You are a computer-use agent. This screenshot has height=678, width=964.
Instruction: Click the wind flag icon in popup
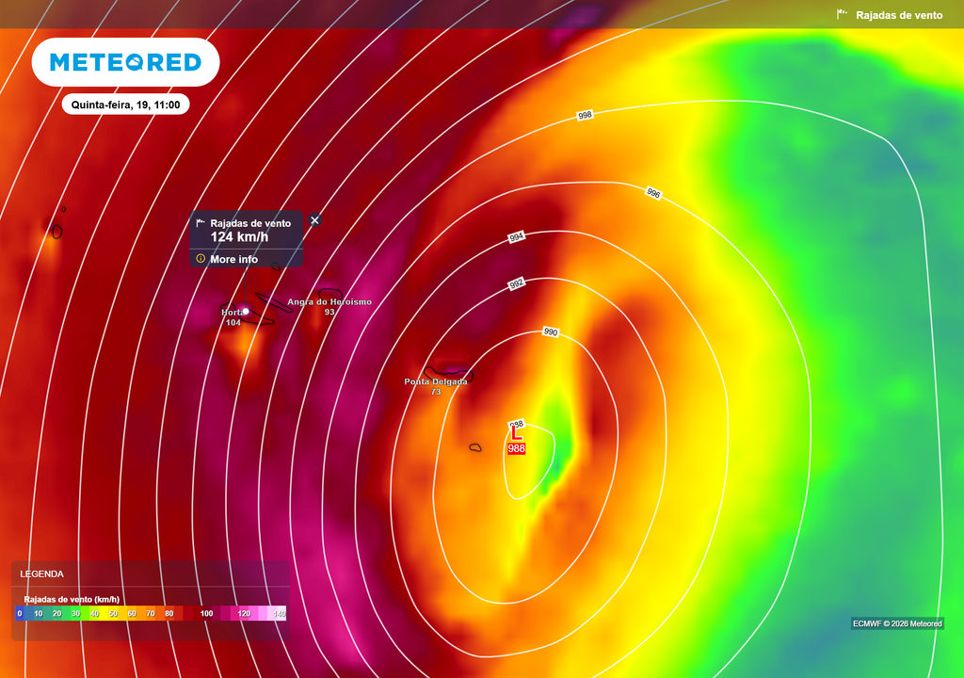pyautogui.click(x=200, y=223)
